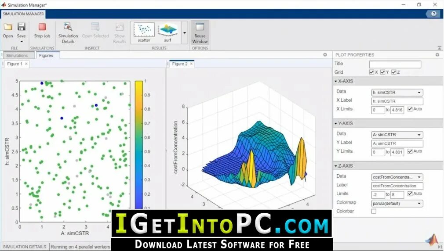Click the Z Limits lower bound -2 field
Image resolution: width=444 pixels, height=251 pixels.
[x=378, y=195]
